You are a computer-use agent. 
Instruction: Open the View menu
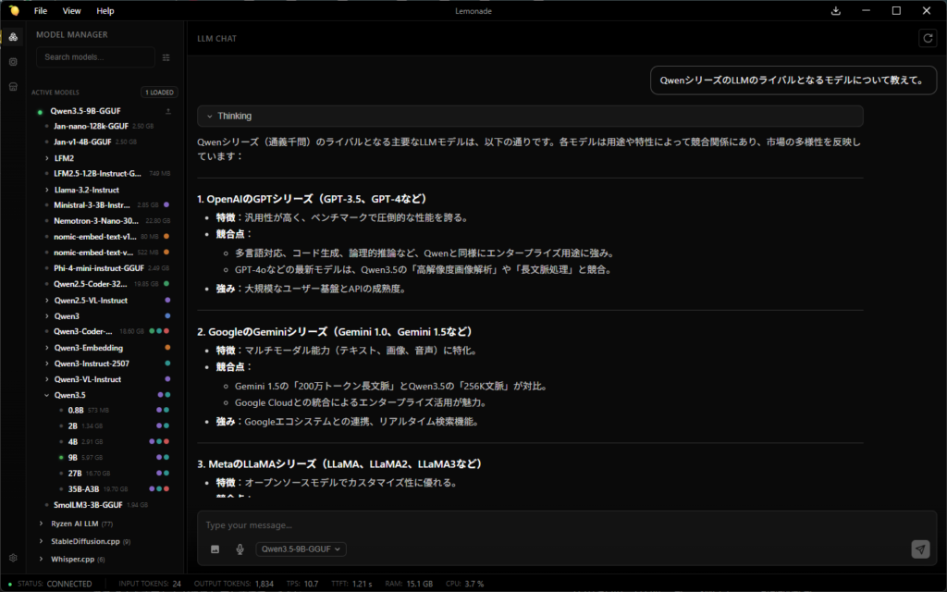[71, 11]
